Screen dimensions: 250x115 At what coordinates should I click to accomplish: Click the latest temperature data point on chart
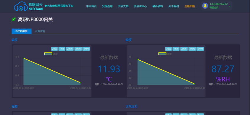(x=24, y=58)
